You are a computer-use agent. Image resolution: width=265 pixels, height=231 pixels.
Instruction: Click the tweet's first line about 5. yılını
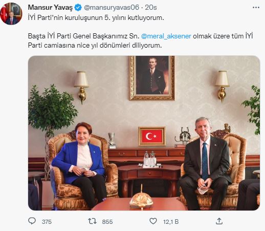[96, 18]
